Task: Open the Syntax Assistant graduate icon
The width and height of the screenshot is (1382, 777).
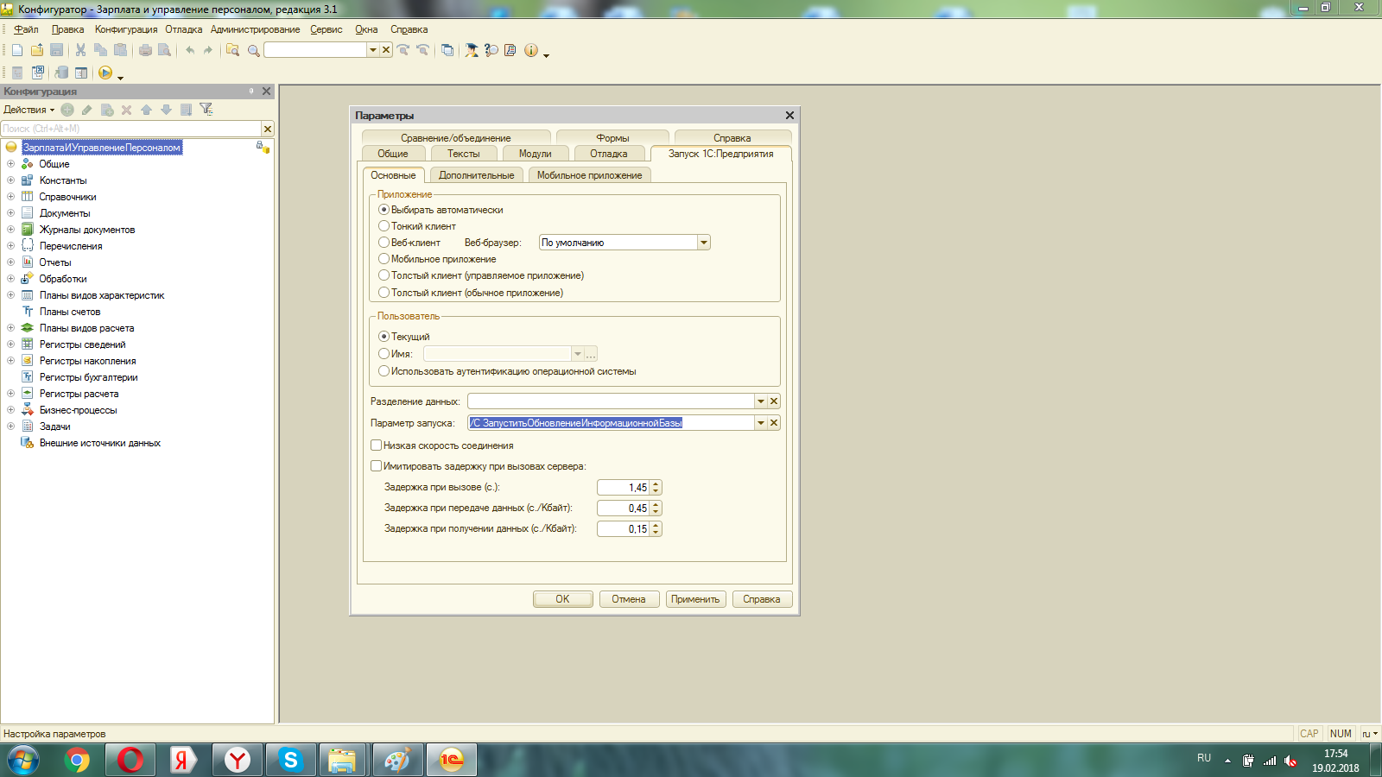Action: click(x=472, y=50)
